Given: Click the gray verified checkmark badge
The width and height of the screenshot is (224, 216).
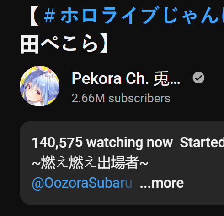Looking at the screenshot, I should [198, 78].
